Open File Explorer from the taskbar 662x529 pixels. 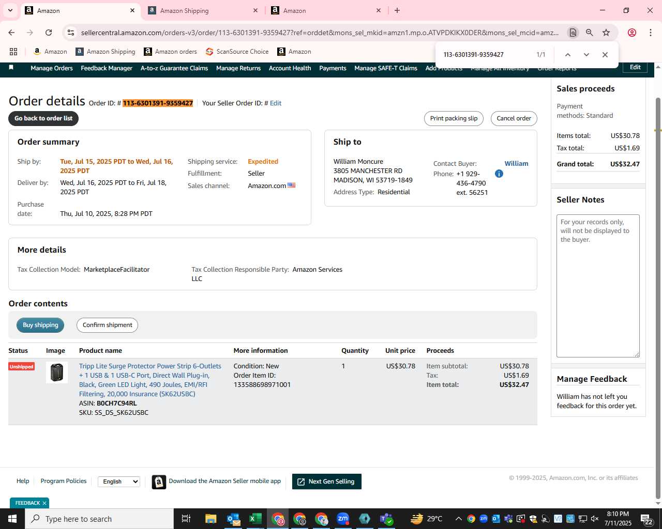[x=210, y=519]
